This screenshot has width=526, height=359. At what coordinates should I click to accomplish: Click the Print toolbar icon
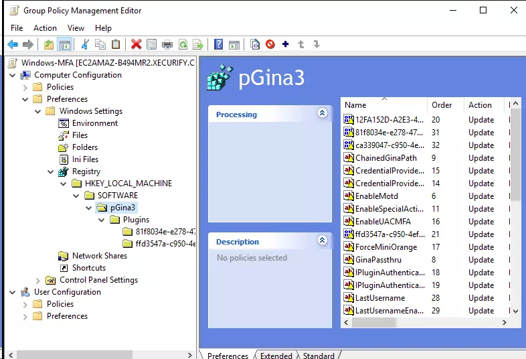167,44
